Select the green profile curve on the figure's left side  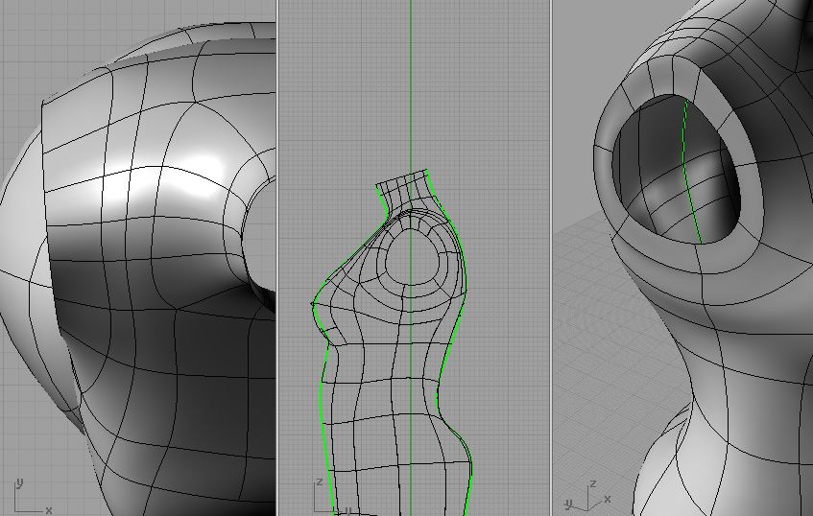point(323,394)
